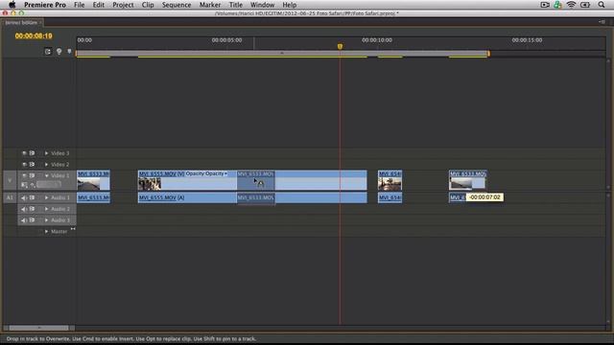Expand the Audio 3 track
This screenshot has width=614, height=345.
pos(46,220)
